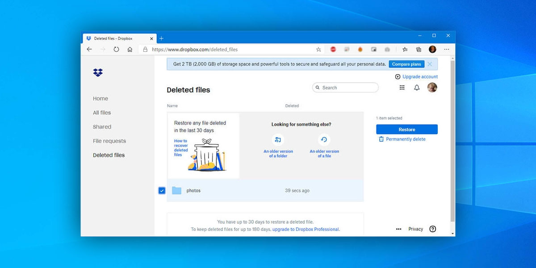Click the Restore button
This screenshot has height=268, width=536.
click(x=407, y=130)
